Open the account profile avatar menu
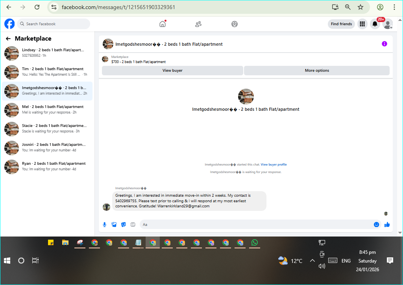This screenshot has width=403, height=285. [x=388, y=24]
